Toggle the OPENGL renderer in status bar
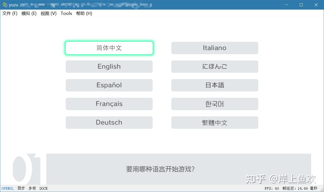The width and height of the screenshot is (324, 192). [8, 188]
